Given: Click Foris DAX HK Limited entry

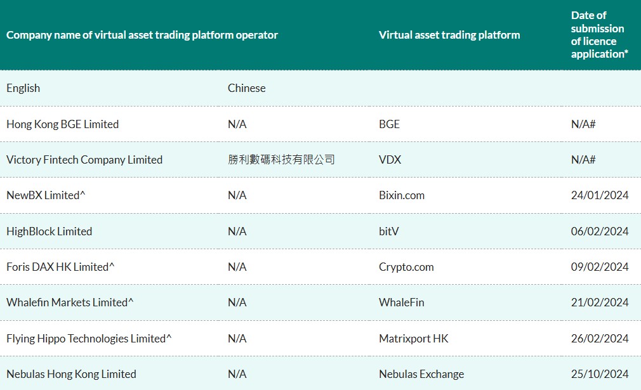Looking at the screenshot, I should point(60,267).
